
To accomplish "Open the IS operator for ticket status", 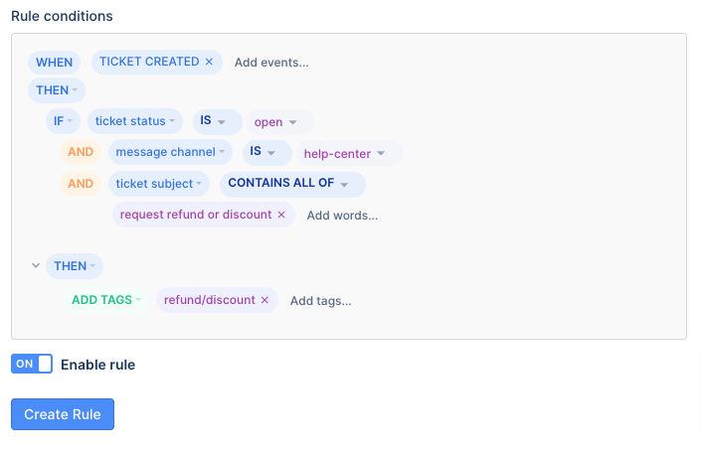I will 218,121.
